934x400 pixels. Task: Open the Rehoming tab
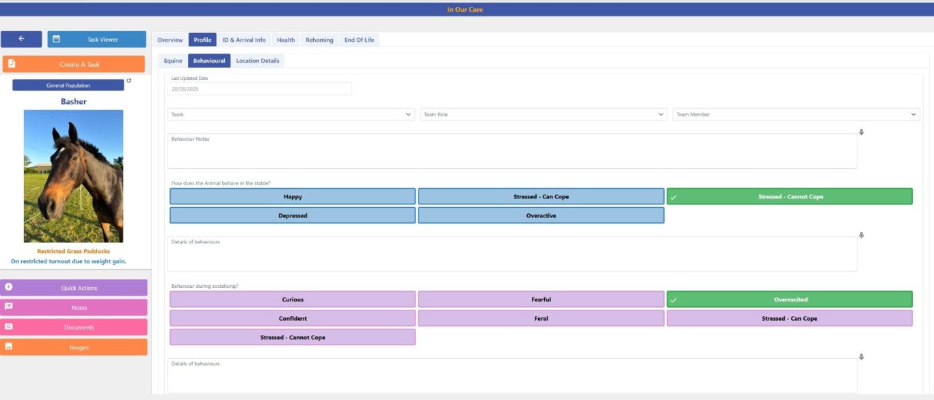point(319,40)
